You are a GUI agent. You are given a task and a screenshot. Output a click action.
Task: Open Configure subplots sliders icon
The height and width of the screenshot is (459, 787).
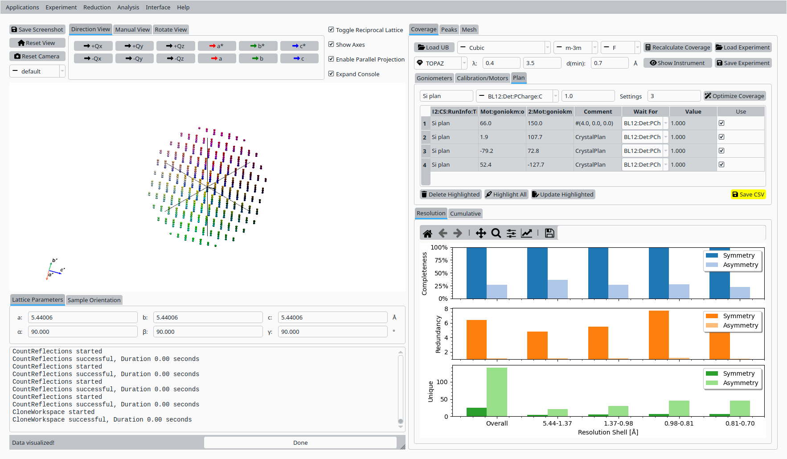(511, 233)
